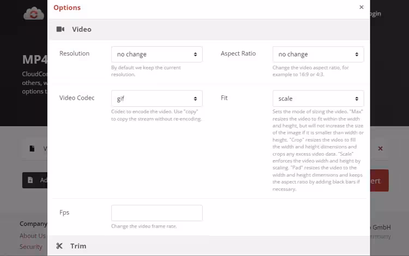The width and height of the screenshot is (409, 256).
Task: Click the Fps field label
Action: coord(65,212)
